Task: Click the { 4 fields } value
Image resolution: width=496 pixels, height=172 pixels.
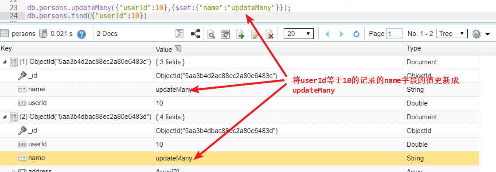Action: (170, 117)
